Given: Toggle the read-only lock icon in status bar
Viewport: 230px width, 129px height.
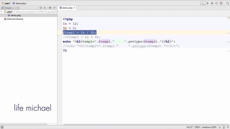Looking at the screenshot, I should 220,127.
